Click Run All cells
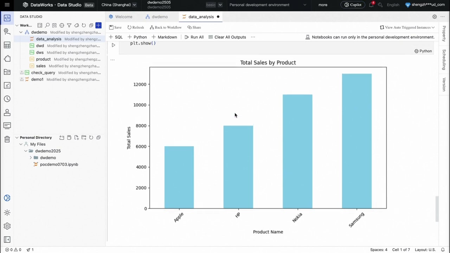 click(x=194, y=37)
